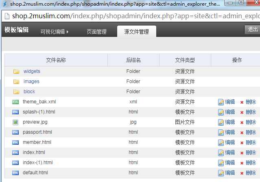Click edit pencil icon for preview.jpg
Viewport: 260px width, 182px height.
(221, 122)
